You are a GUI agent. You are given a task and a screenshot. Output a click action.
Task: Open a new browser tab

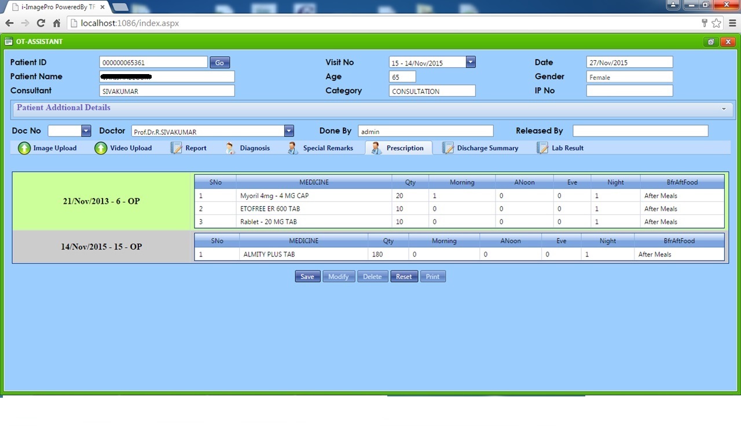tap(120, 7)
